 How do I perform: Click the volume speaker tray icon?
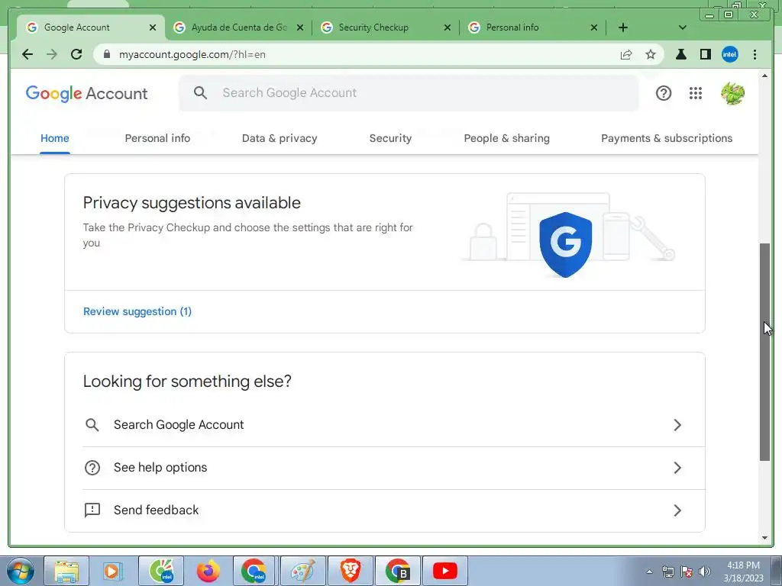(x=704, y=572)
